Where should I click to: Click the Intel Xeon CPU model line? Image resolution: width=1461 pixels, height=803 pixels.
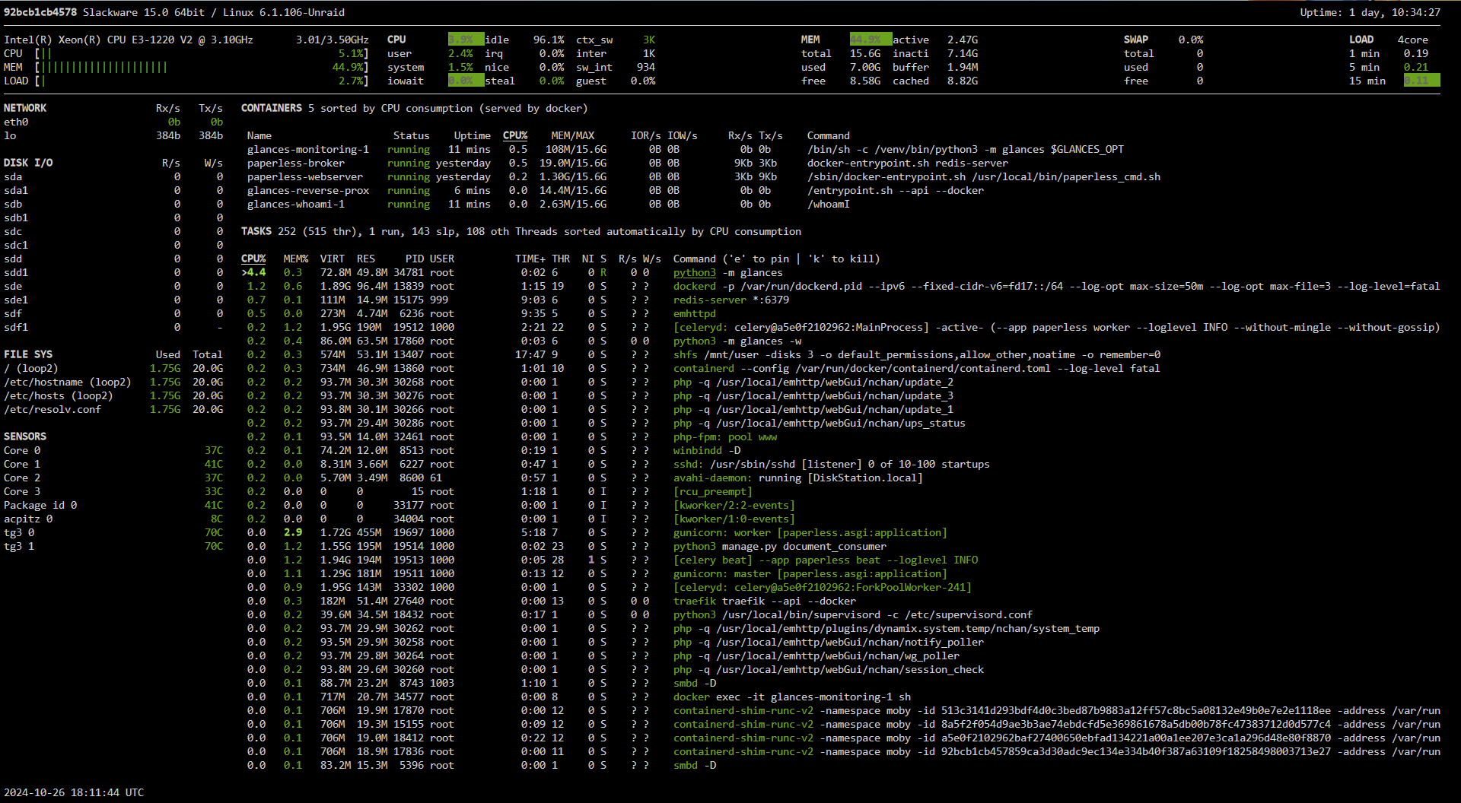click(129, 40)
